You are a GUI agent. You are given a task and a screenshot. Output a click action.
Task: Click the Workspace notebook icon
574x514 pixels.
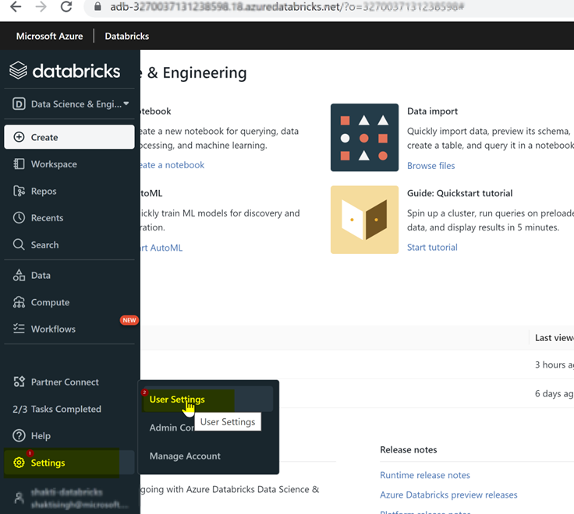pyautogui.click(x=19, y=164)
